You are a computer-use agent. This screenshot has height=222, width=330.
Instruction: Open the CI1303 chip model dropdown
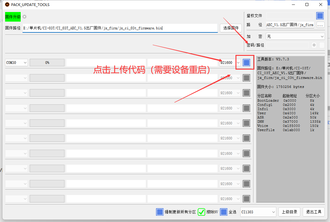pos(258,212)
